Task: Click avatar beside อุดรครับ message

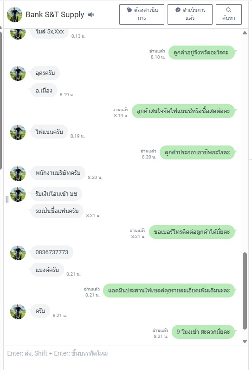Action: pos(18,73)
